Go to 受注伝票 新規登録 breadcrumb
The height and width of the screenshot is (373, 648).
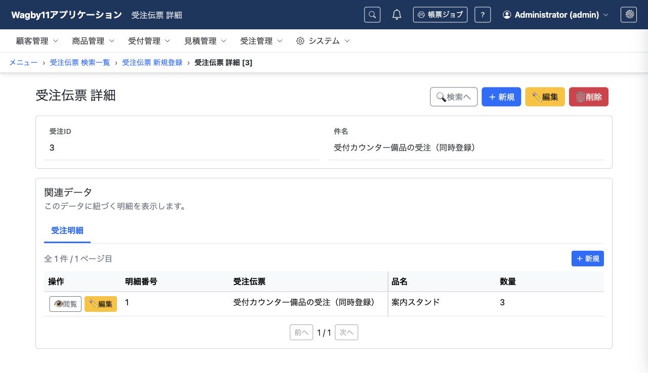tap(152, 63)
